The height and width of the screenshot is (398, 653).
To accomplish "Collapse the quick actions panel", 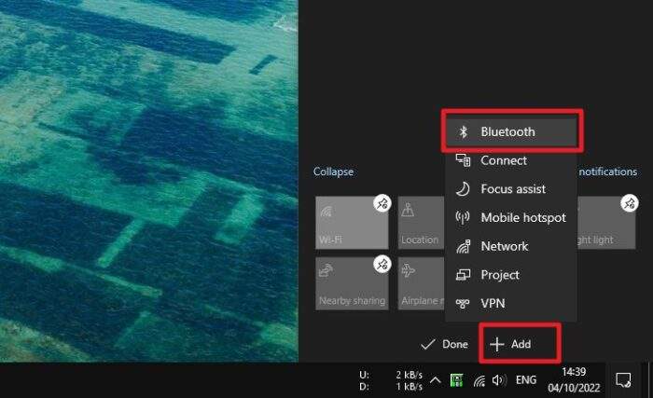I will point(333,172).
